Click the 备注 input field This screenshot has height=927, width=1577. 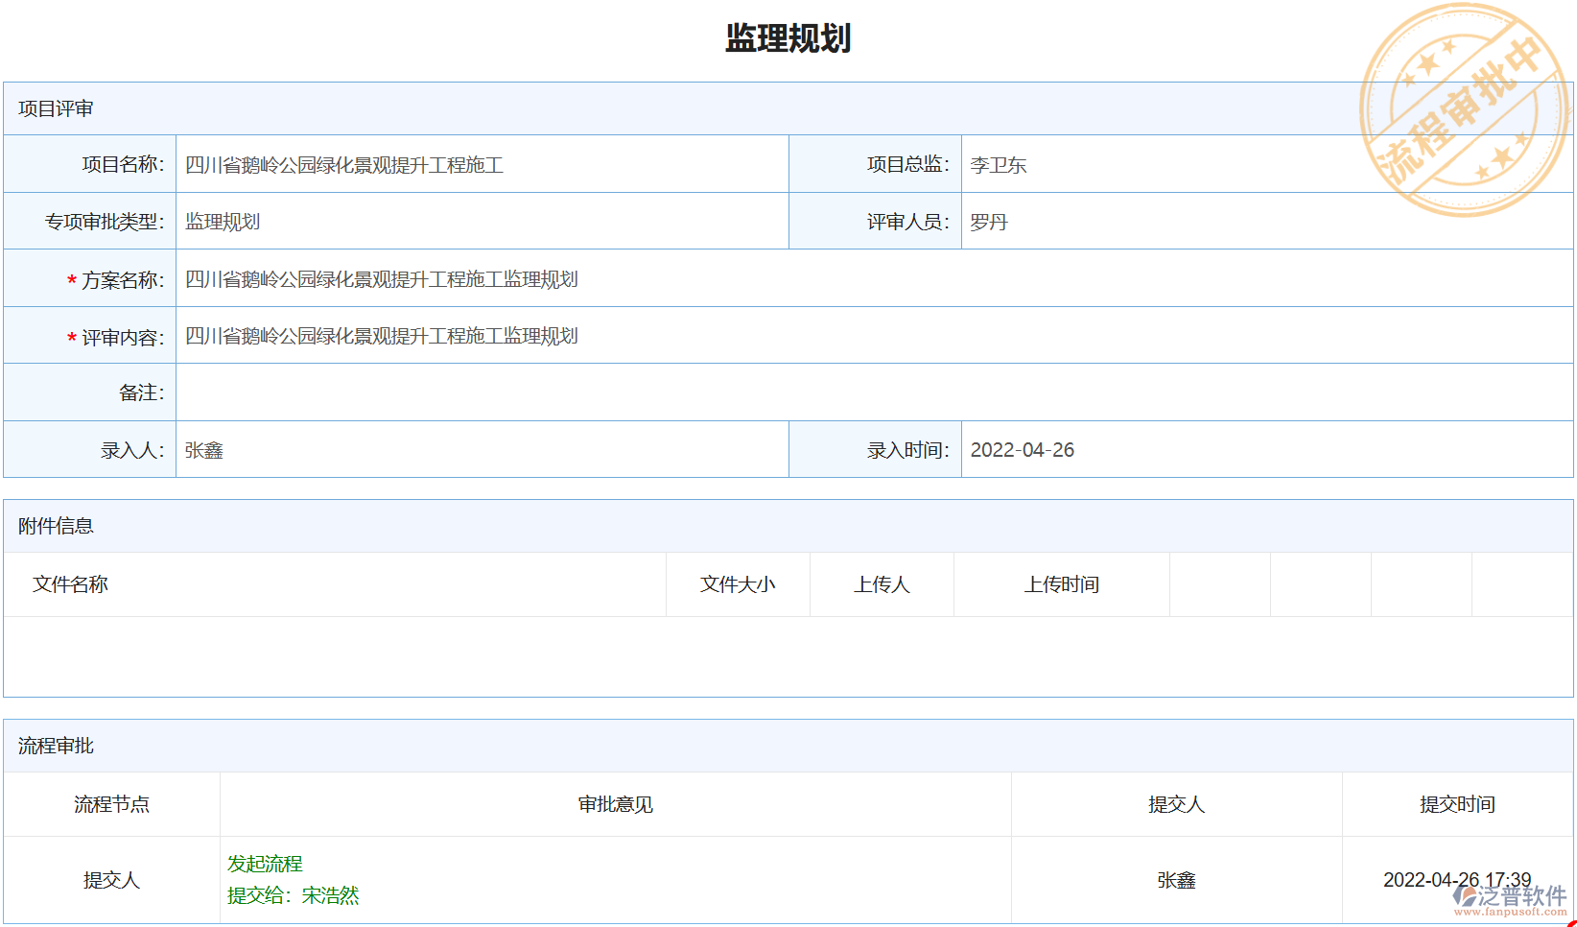coord(480,392)
